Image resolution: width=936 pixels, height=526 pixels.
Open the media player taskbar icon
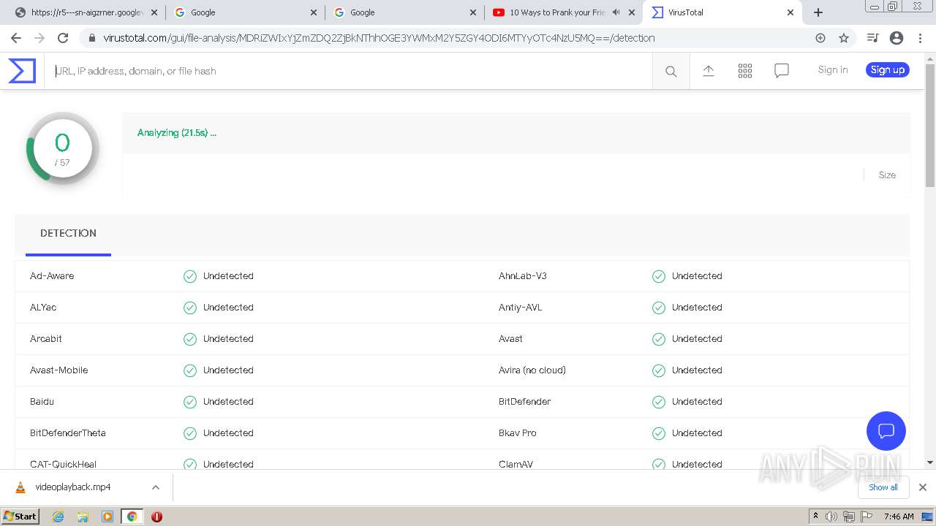point(107,517)
